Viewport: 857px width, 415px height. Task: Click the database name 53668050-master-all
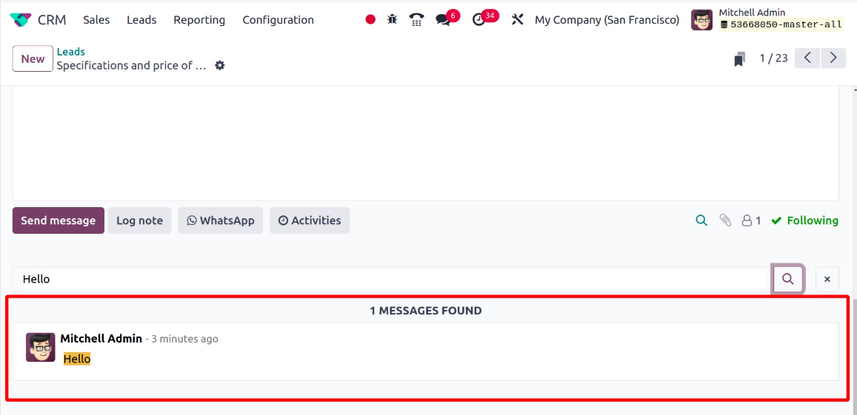coord(785,24)
